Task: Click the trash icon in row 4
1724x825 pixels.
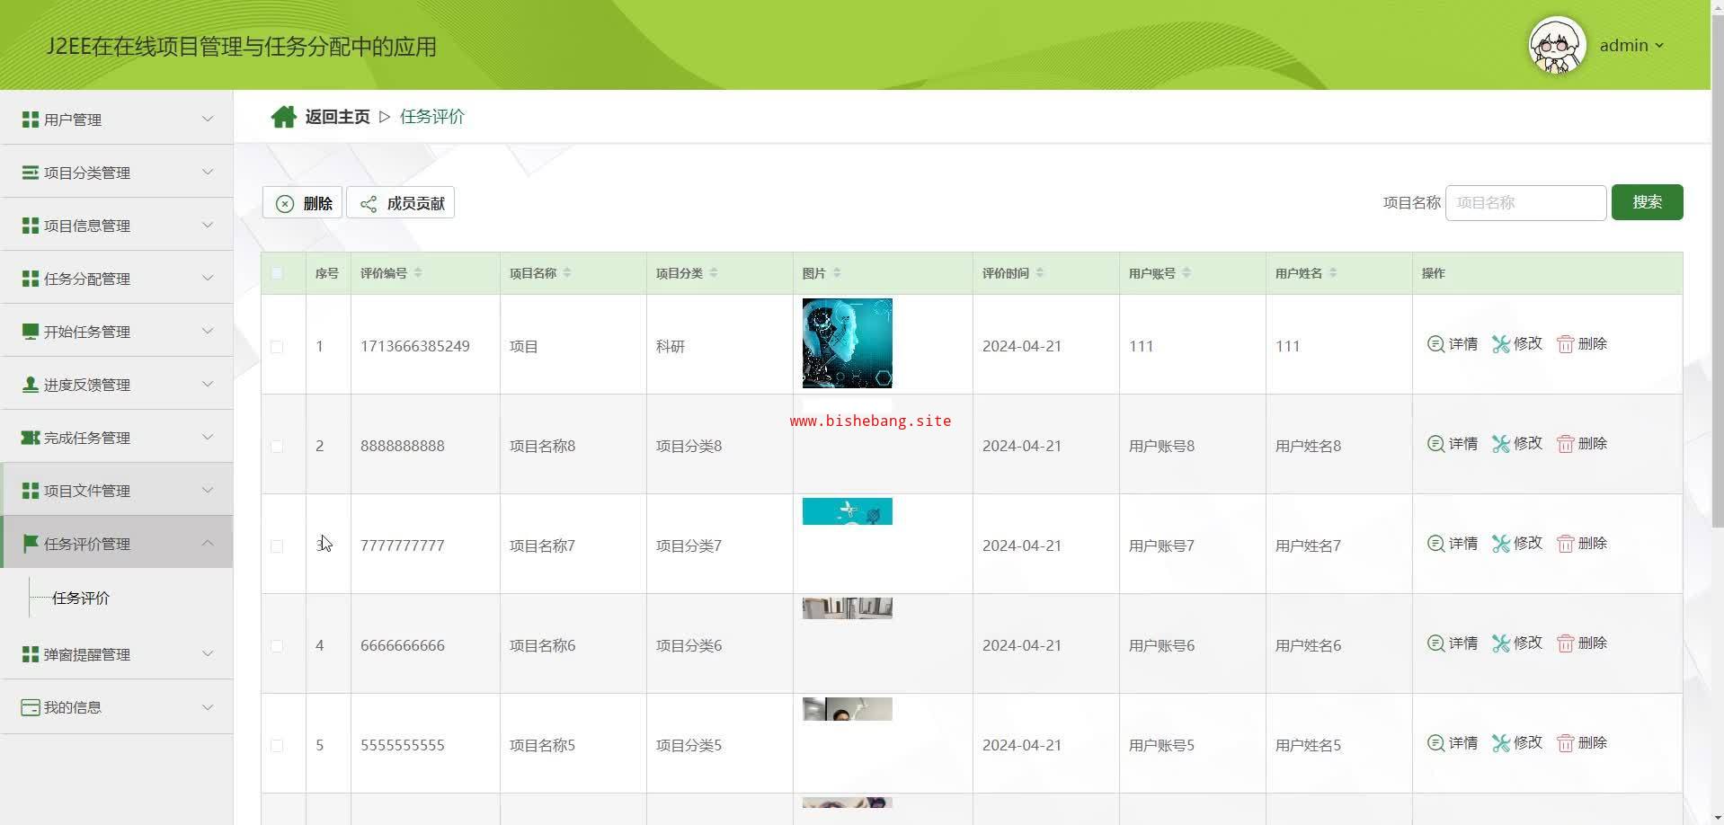Action: [x=1566, y=643]
